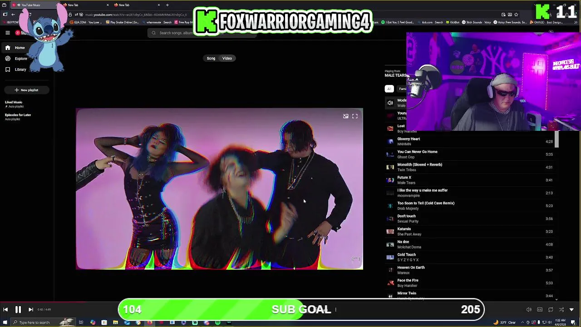The image size is (581, 327).
Task: Play Gloomy Heart by NNHMN
Action: (x=470, y=141)
